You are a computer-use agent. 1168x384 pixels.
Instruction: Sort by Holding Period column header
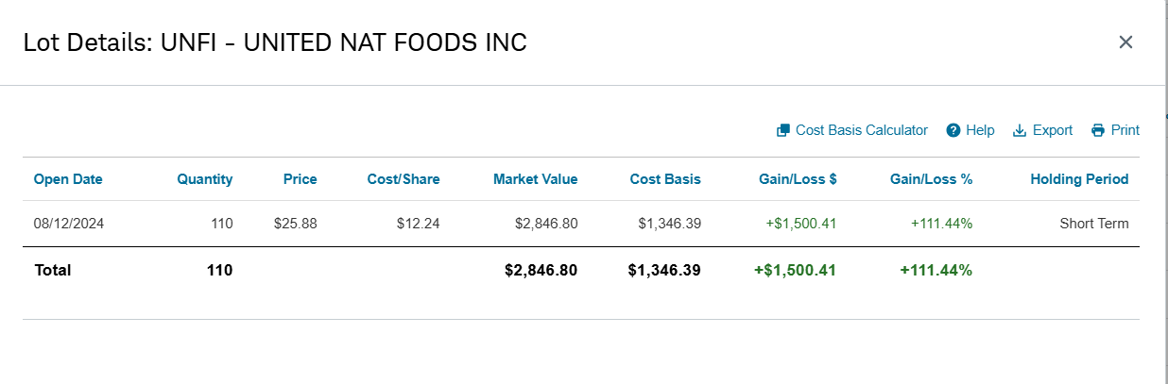point(1079,179)
